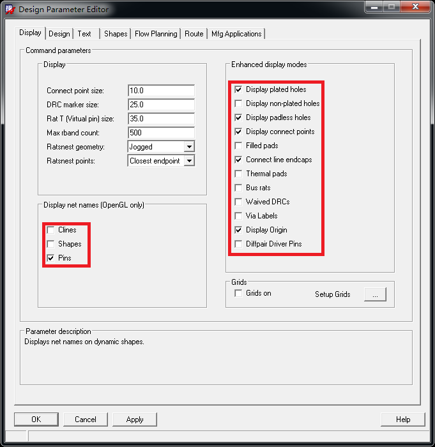Enable Thermal pads checkbox
Viewport: 435px width, 447px height.
click(x=238, y=174)
